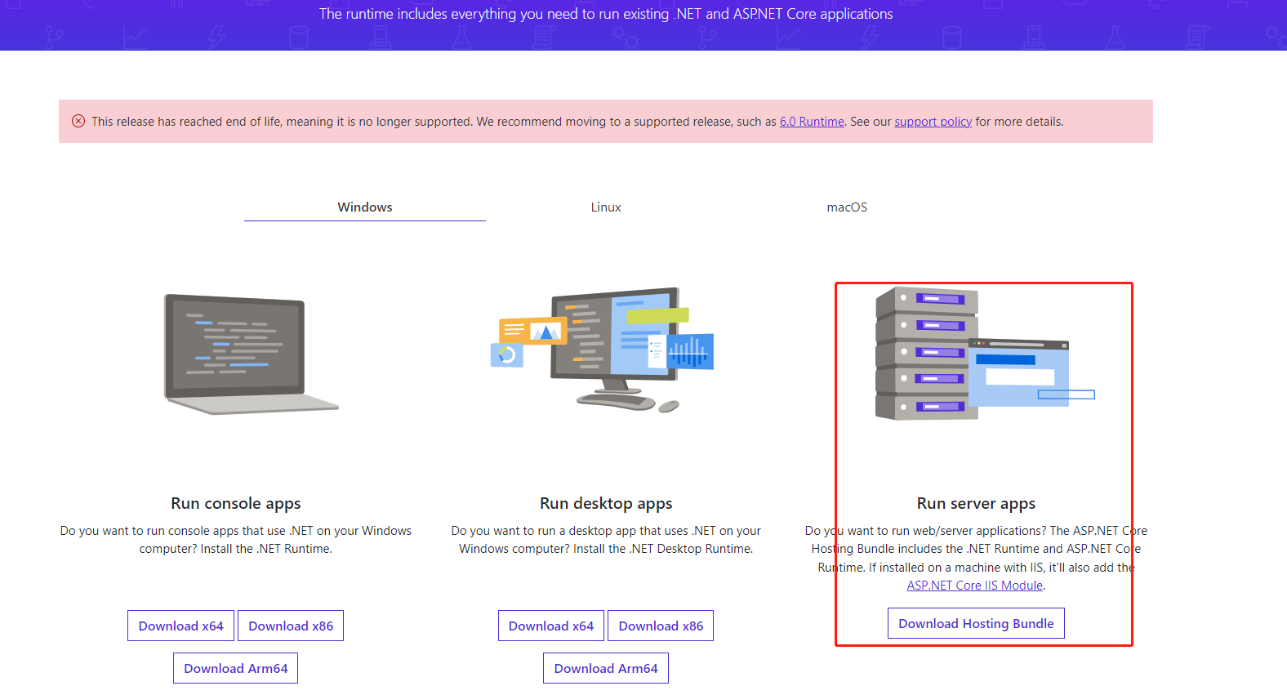The height and width of the screenshot is (695, 1287).
Task: Click Download x64 under Run desktop apps
Action: pos(551,626)
